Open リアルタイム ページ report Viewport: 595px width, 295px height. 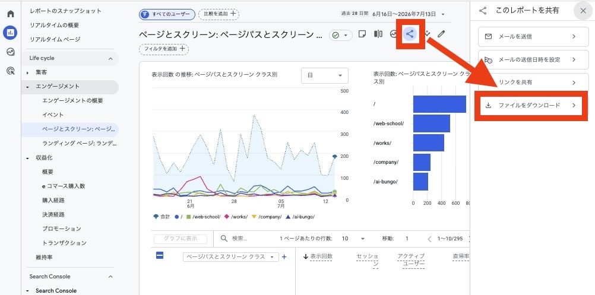(x=55, y=39)
